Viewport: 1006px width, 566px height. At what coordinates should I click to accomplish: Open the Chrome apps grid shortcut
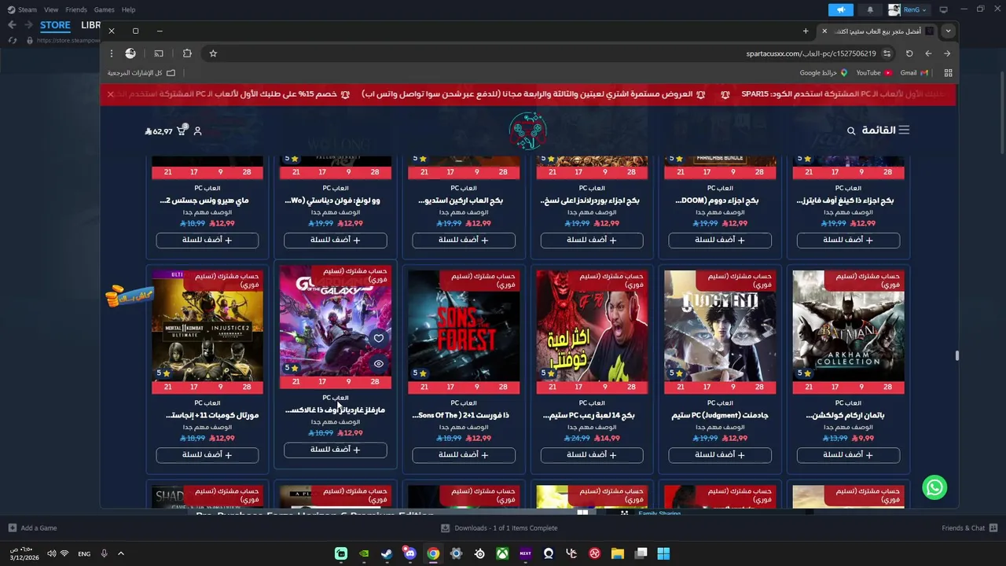948,73
